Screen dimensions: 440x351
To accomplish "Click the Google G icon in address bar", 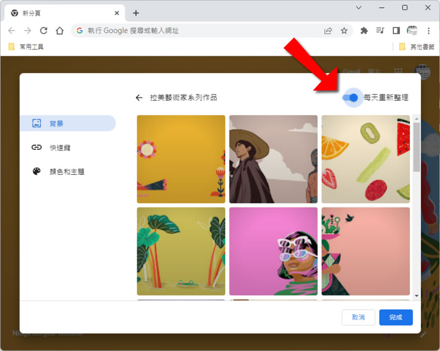I will pos(80,31).
